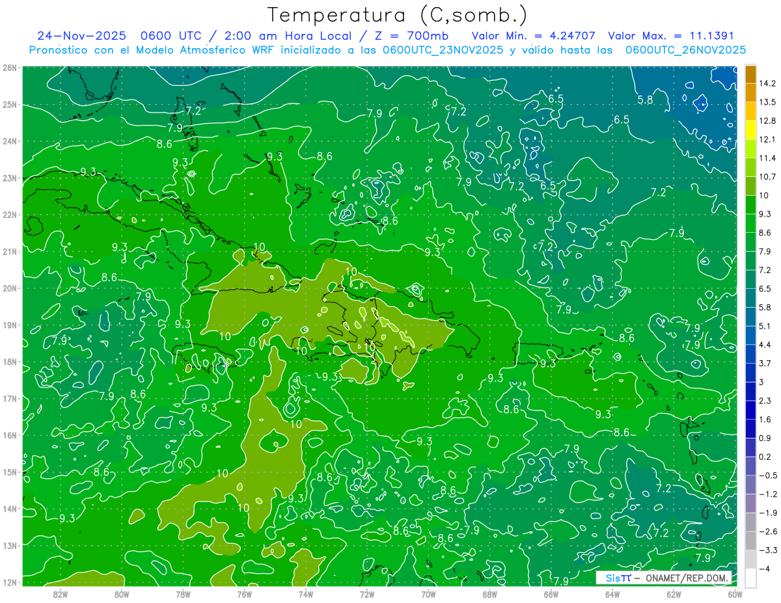Select "0600UTC_23NOV2025" initialization text
The width and height of the screenshot is (781, 603).
pyautogui.click(x=443, y=50)
